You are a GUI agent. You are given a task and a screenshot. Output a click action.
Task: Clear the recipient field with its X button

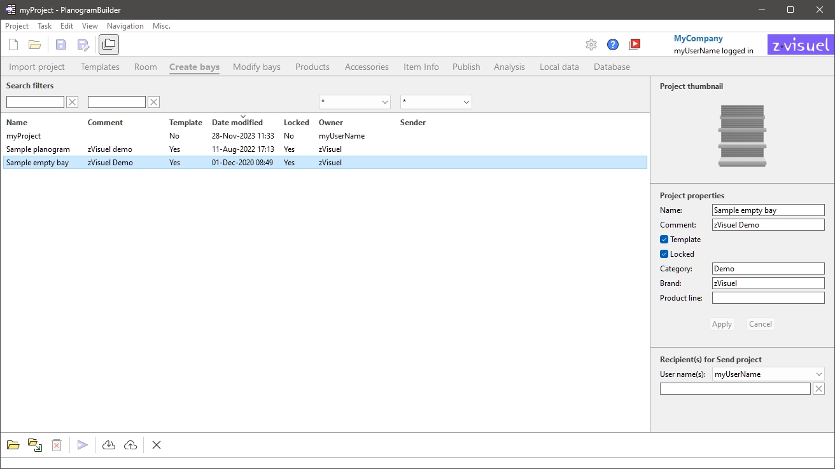point(819,389)
